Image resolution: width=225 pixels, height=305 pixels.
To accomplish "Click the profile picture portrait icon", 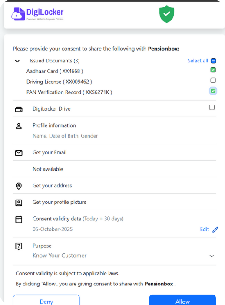I will pos(19,203).
